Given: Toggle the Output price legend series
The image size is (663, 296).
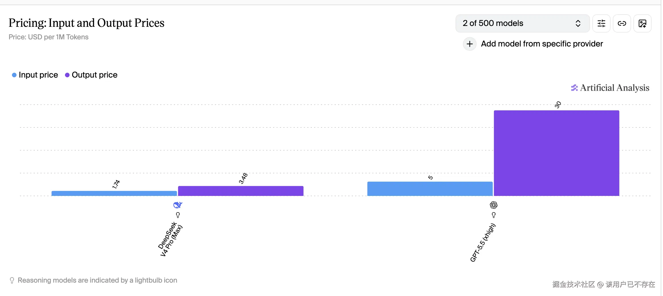Looking at the screenshot, I should (x=94, y=75).
